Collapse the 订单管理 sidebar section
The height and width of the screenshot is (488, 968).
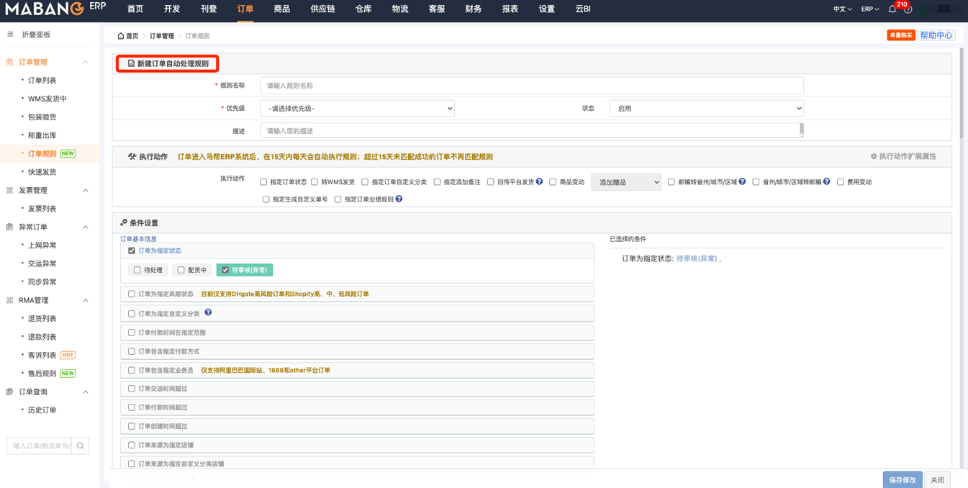[x=85, y=63]
